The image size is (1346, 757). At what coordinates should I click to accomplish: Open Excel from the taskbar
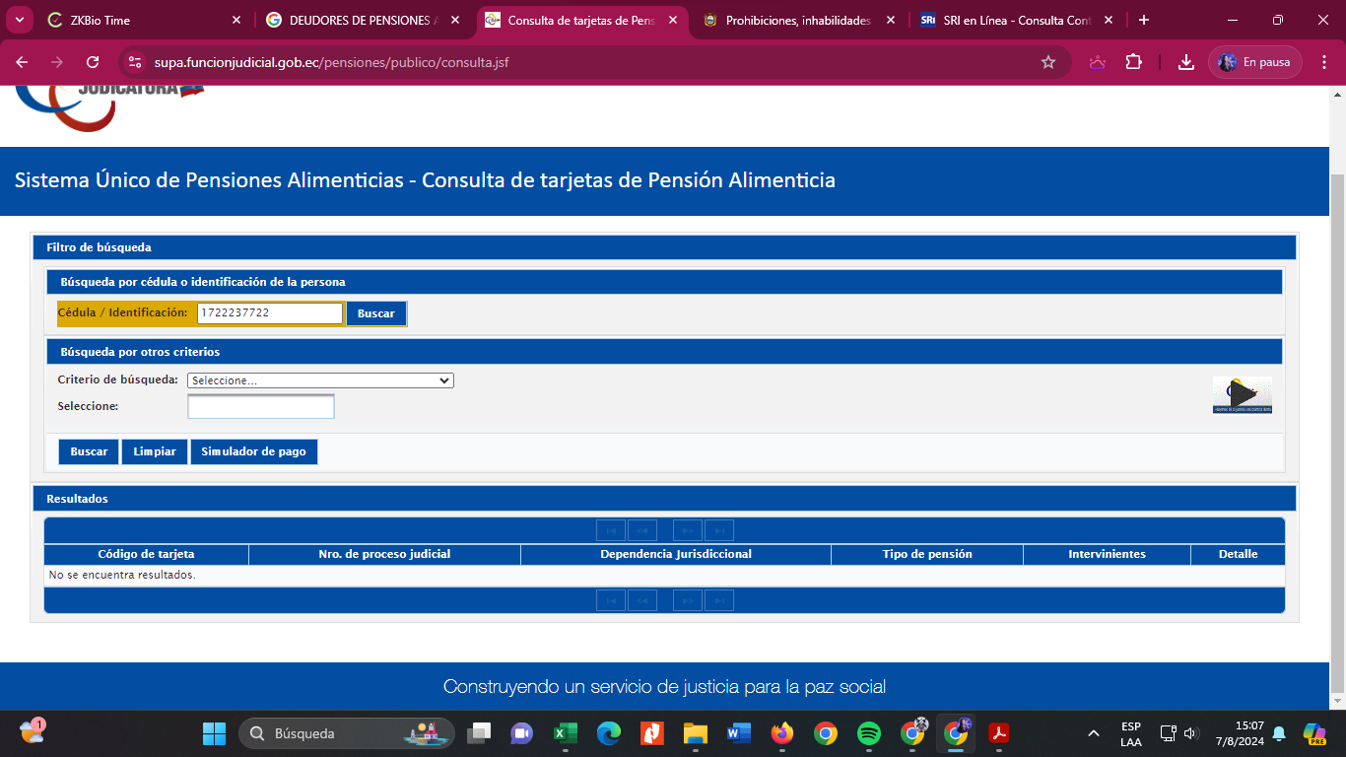pos(566,733)
